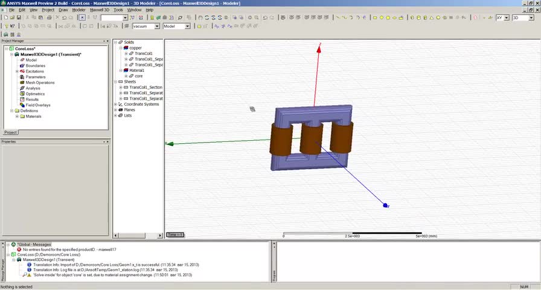Select Boundaries in project tree
This screenshot has width=541, height=290.
click(x=35, y=66)
